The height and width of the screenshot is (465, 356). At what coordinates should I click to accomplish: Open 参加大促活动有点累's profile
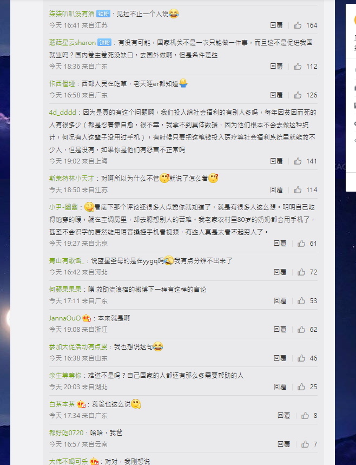coord(78,346)
